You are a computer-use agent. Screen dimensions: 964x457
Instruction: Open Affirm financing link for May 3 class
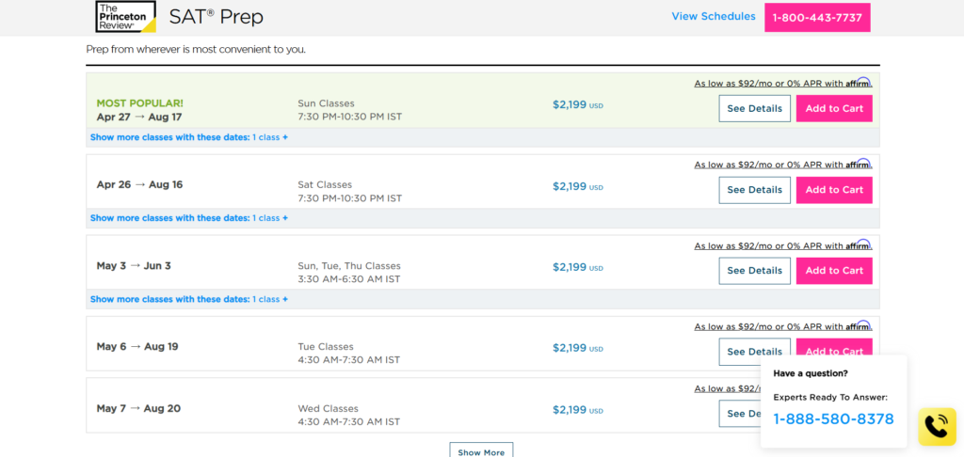pos(783,245)
